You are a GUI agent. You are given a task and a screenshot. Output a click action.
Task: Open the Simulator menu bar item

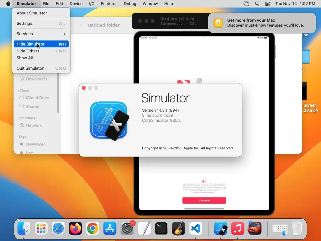(26, 3)
